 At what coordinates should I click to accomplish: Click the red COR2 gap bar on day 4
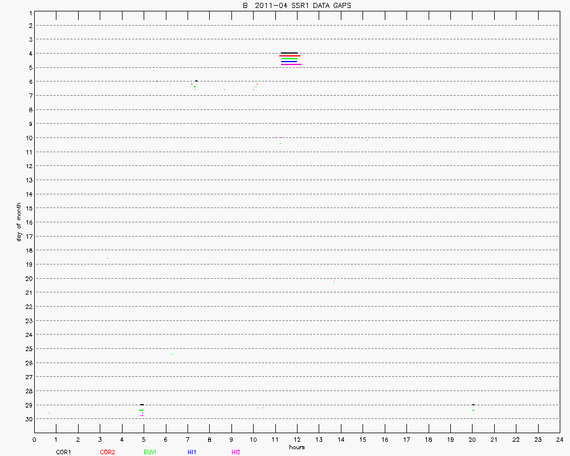click(290, 56)
